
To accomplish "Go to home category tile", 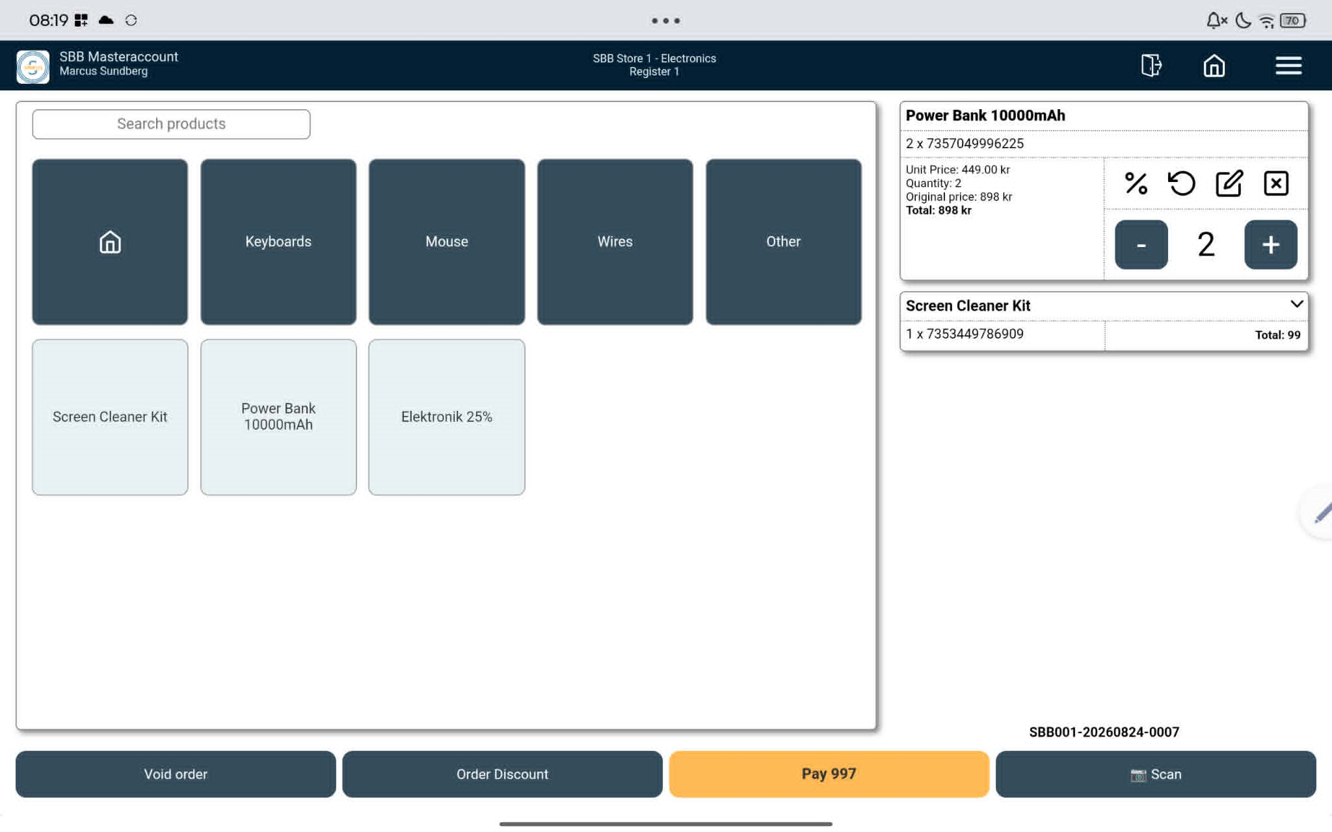I will pyautogui.click(x=110, y=242).
